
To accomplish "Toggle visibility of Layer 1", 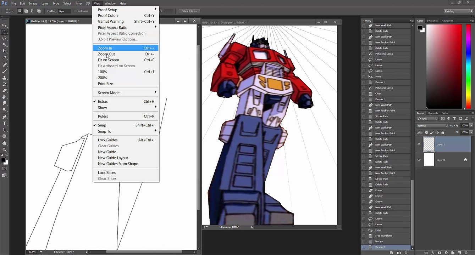I will coord(419,144).
